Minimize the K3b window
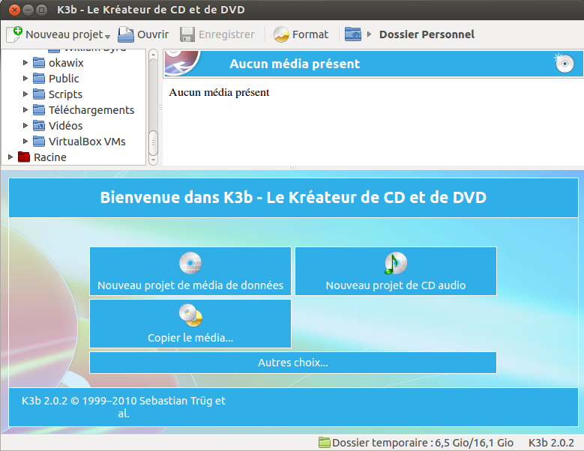 (x=28, y=10)
